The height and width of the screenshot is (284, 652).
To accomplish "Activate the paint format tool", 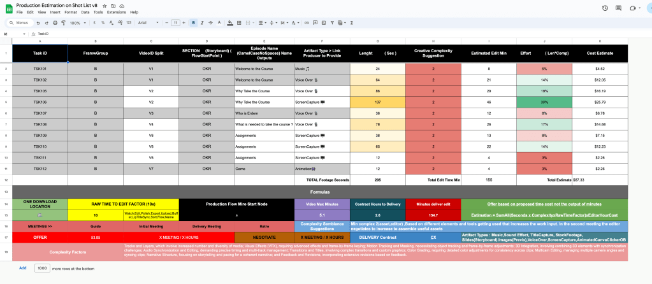I will click(63, 23).
